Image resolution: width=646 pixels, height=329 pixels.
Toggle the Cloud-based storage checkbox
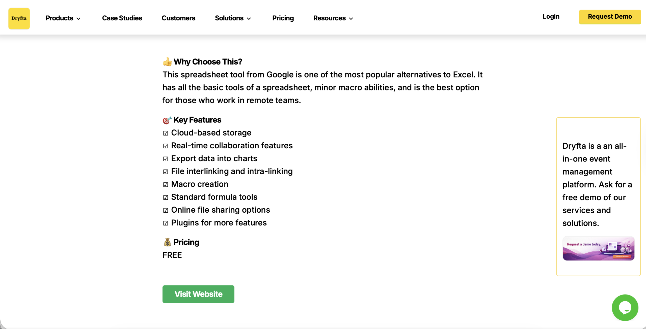click(x=166, y=133)
